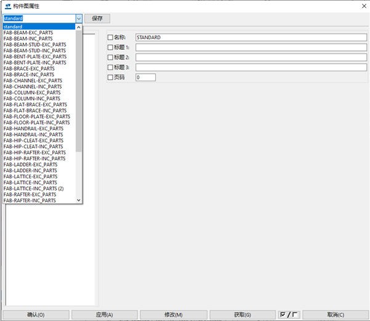This screenshot has width=370, height=321.
Task: Select the FAB-LATTICE-INC_PARTS (2) entry
Action: pos(34,188)
